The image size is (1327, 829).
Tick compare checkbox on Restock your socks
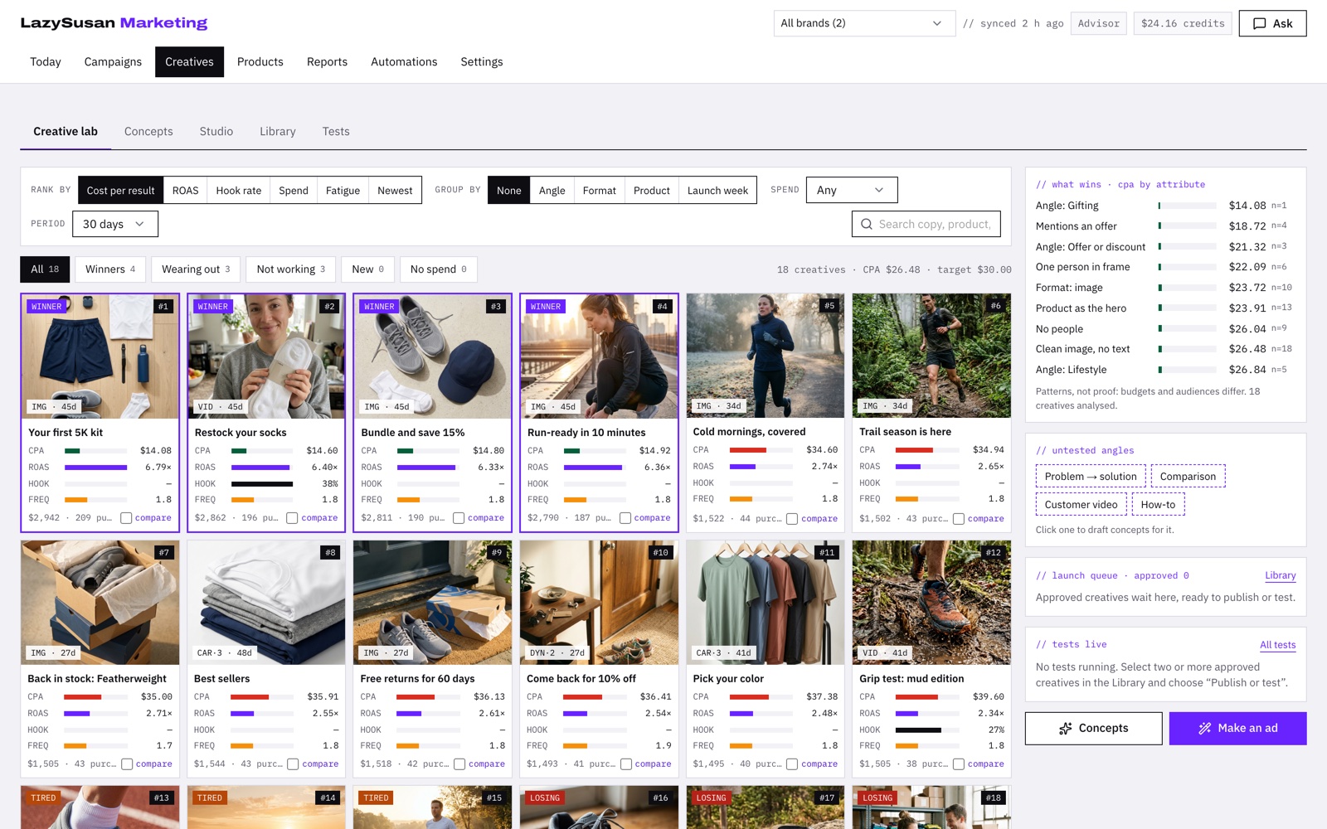click(x=292, y=518)
